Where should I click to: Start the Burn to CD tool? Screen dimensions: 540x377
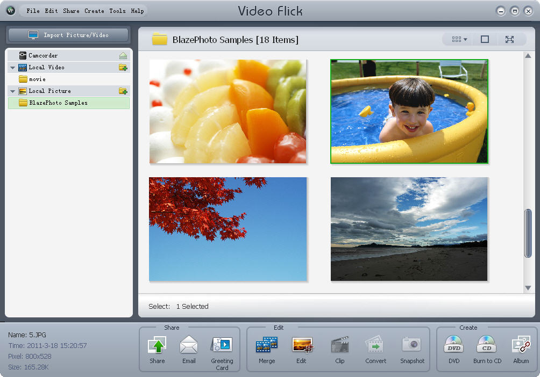(x=487, y=345)
